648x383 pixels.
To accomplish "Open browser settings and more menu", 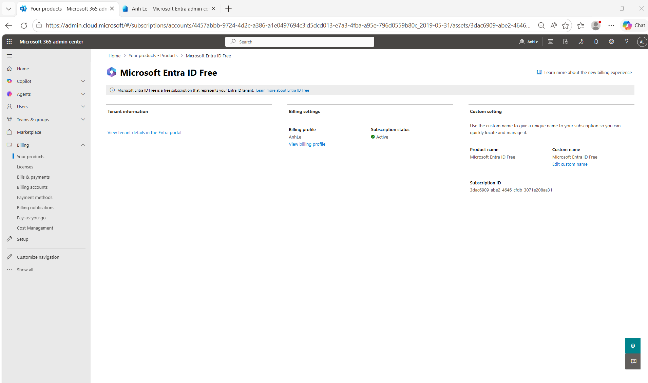I will coord(611,25).
